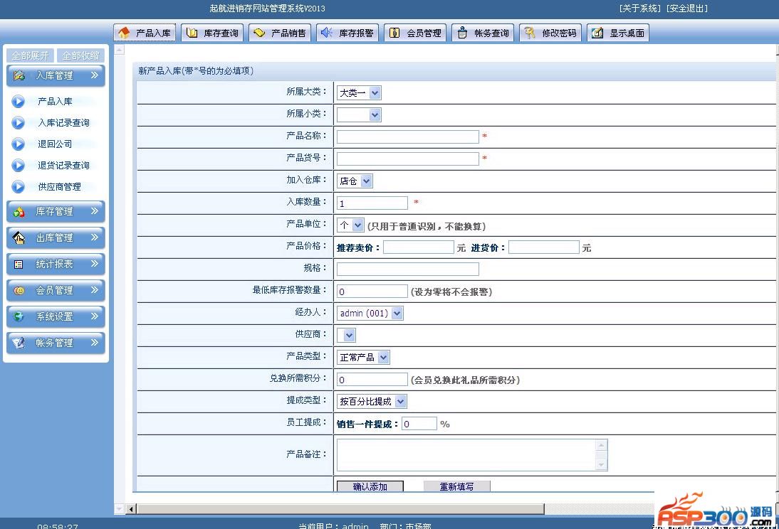This screenshot has width=779, height=529.
Task: Focus the 最低库存报警数量 input field
Action: [372, 292]
